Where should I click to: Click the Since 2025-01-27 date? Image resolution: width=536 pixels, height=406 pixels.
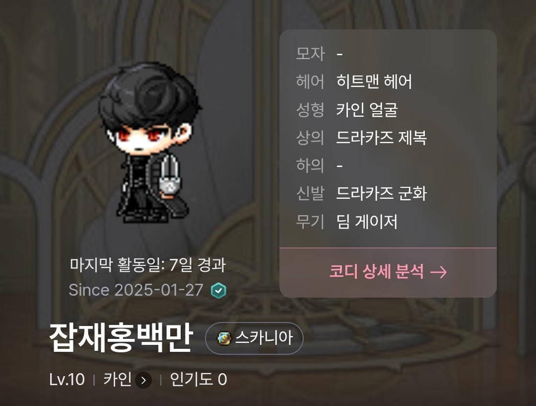pyautogui.click(x=136, y=290)
